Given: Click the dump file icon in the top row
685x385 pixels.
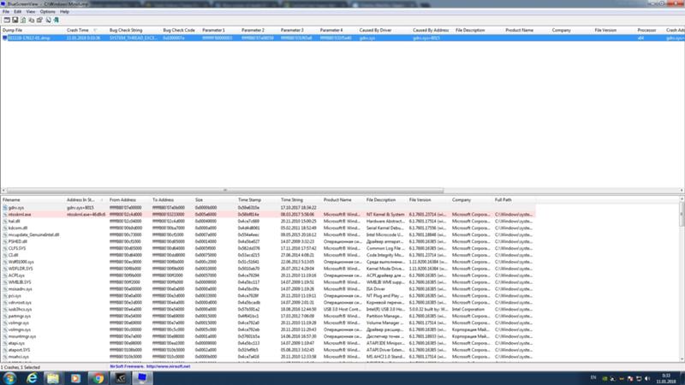Looking at the screenshot, I should pos(5,38).
